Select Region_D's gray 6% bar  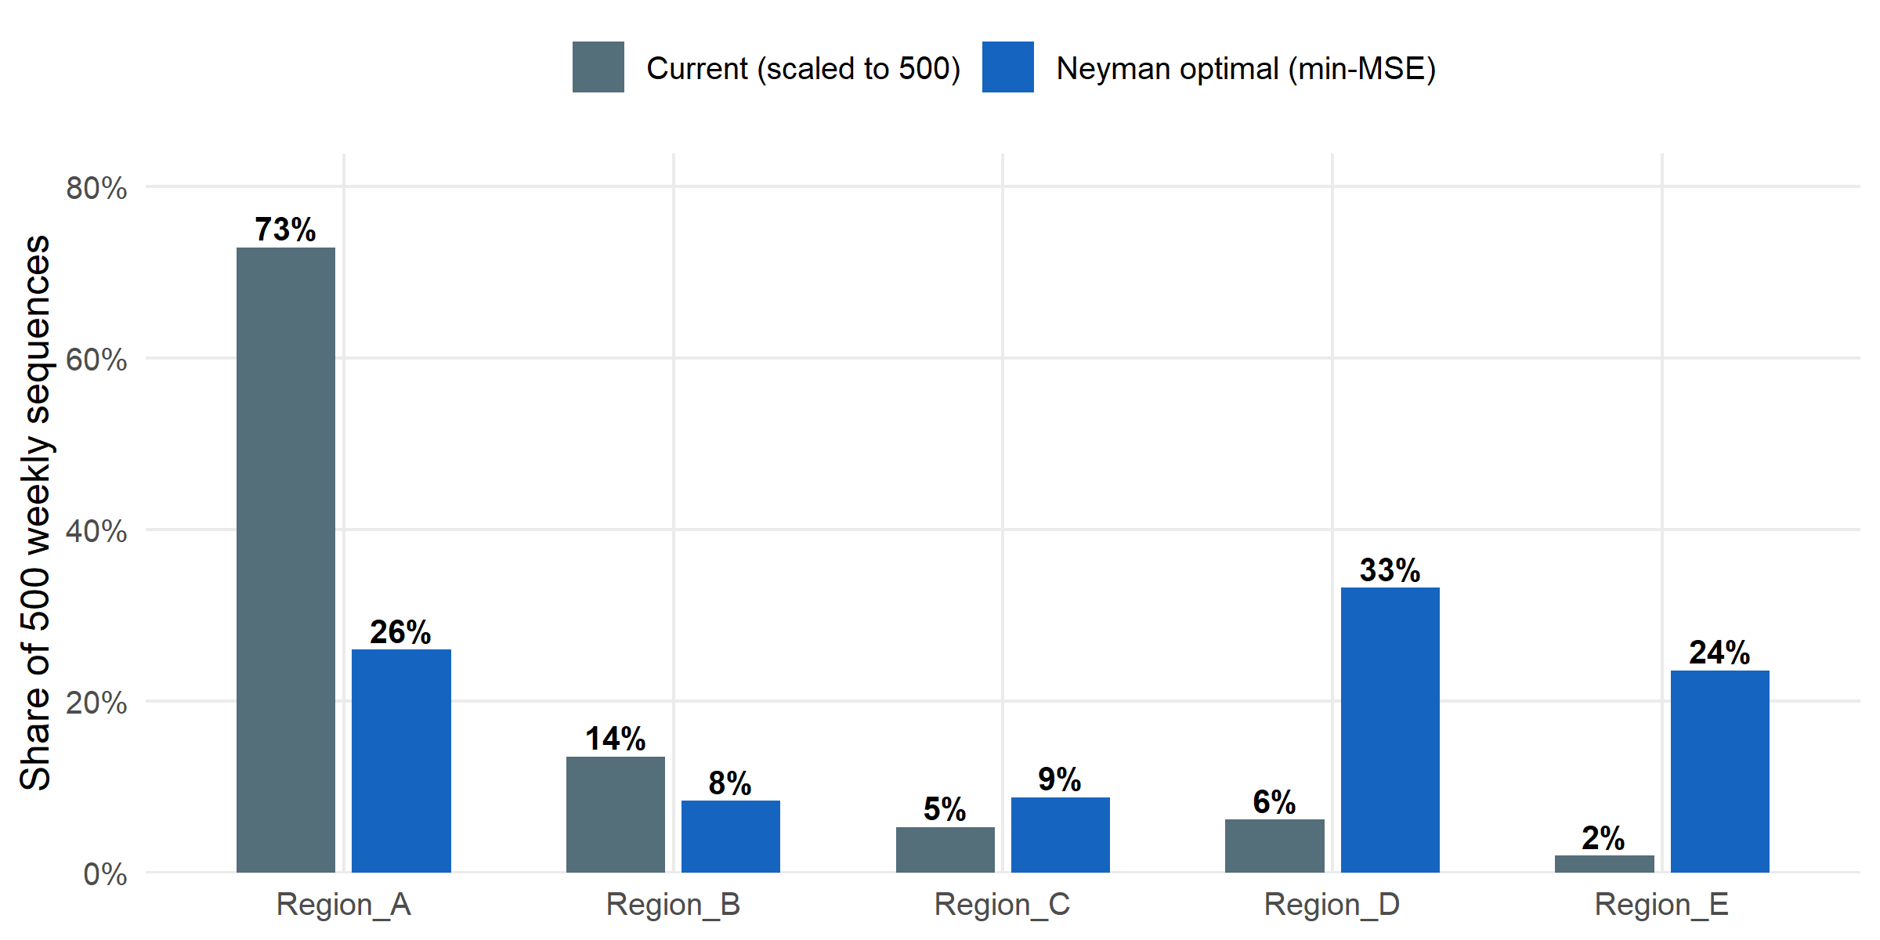1274,845
